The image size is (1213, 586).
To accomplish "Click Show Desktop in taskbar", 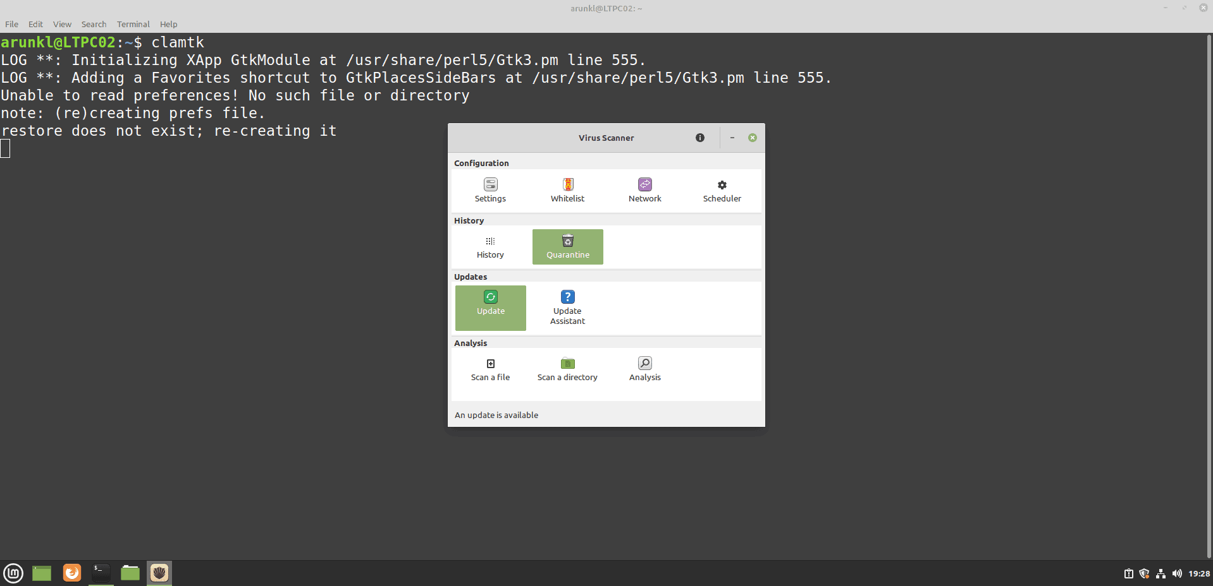I will 42,573.
